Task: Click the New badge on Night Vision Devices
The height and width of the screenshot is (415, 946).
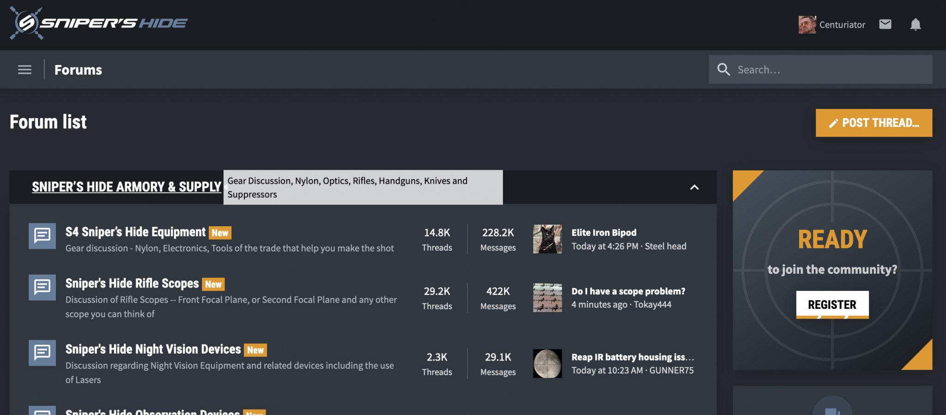Action: tap(255, 350)
